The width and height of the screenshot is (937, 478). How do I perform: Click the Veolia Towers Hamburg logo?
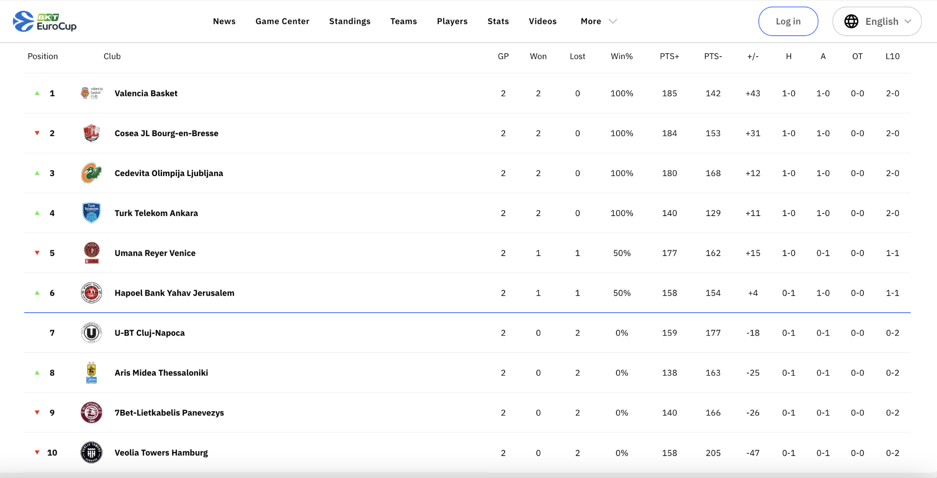pyautogui.click(x=91, y=453)
